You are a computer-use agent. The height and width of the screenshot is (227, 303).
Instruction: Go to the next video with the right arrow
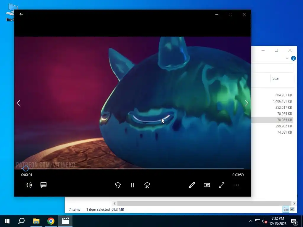(246, 103)
